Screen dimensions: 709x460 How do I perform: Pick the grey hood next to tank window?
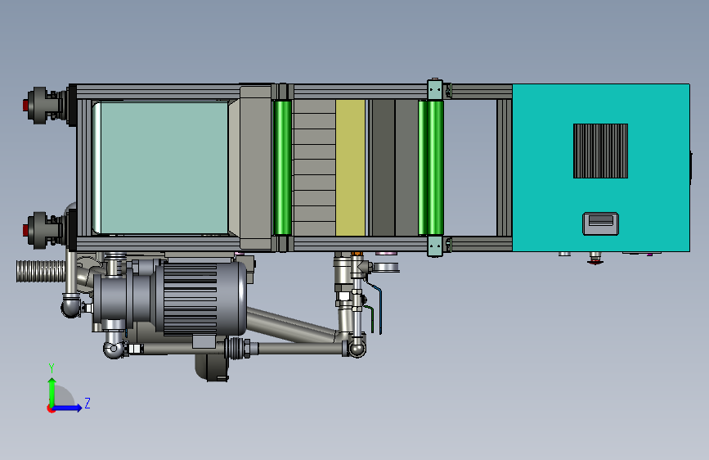tap(255, 168)
